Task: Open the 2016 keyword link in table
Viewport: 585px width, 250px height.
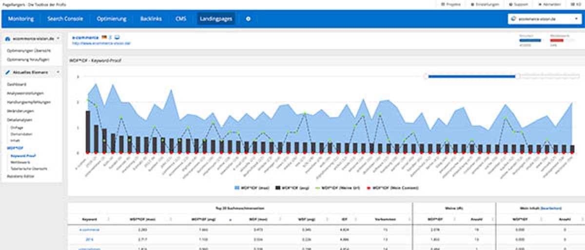Action: pyautogui.click(x=89, y=239)
